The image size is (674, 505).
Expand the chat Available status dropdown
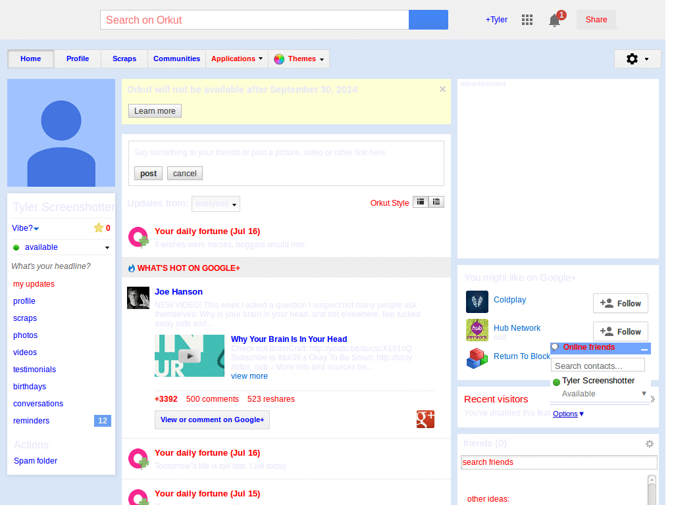pos(644,393)
